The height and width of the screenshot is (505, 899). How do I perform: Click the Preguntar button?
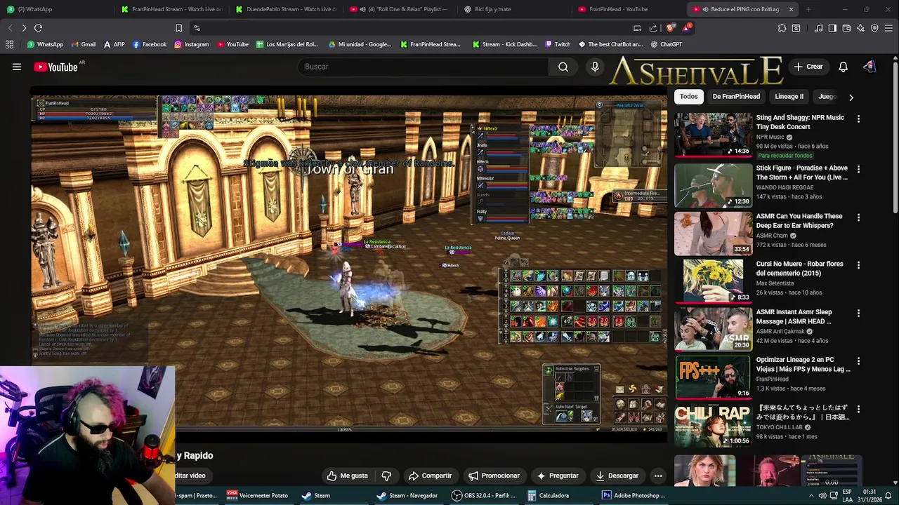coord(558,476)
